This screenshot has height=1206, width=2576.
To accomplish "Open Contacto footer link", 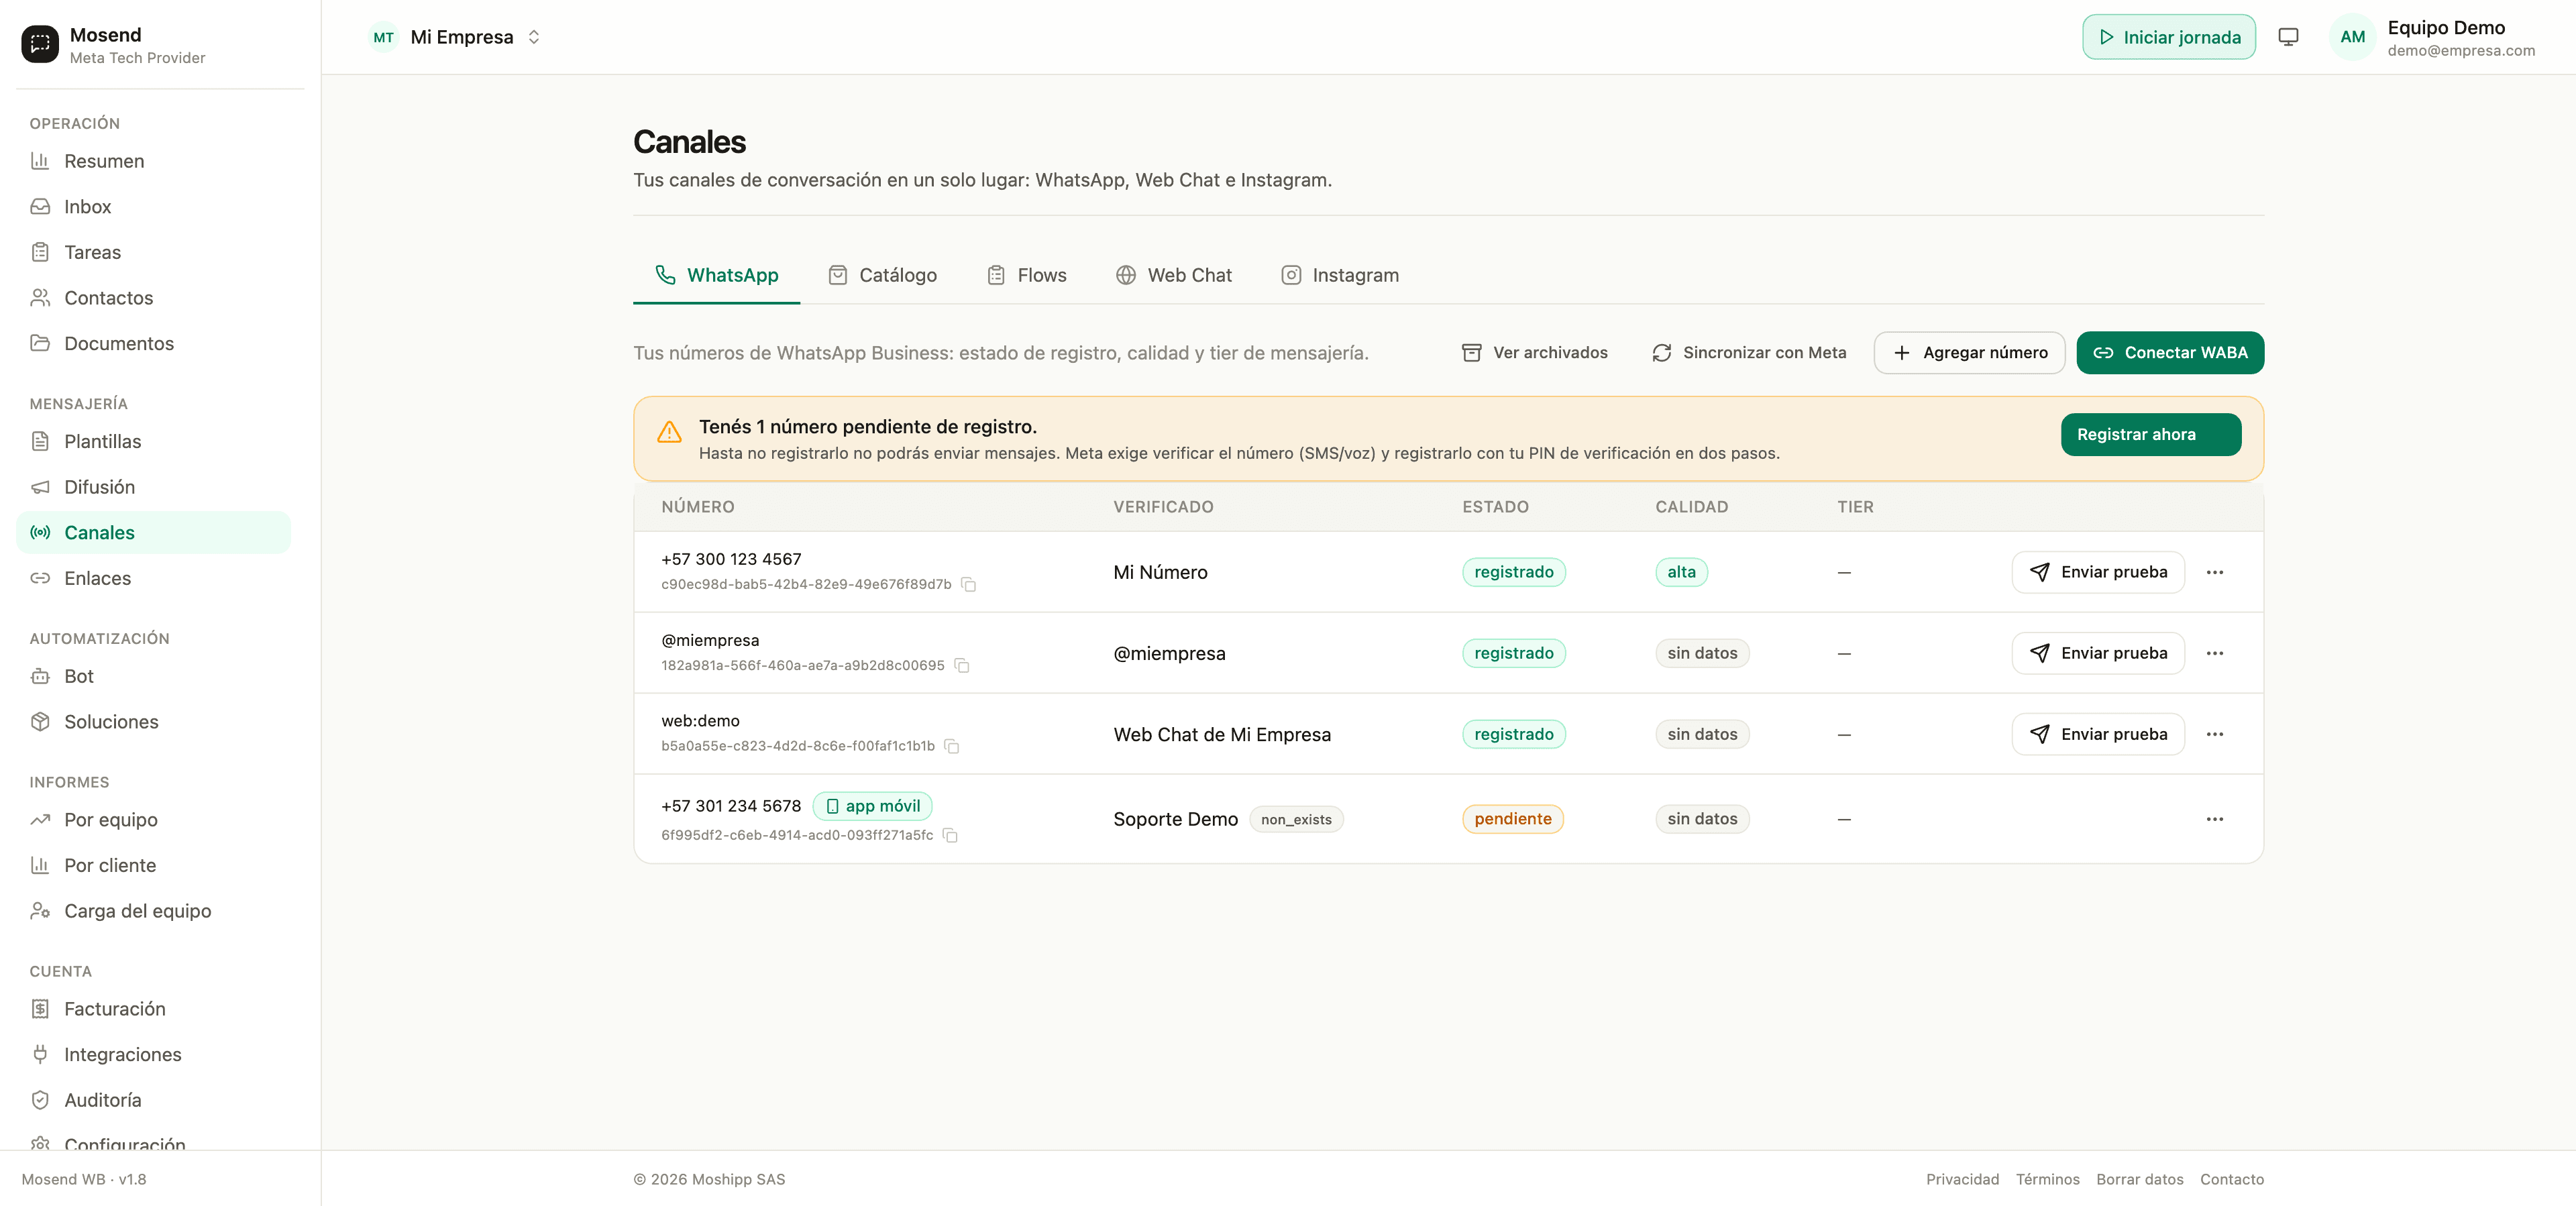I will (2231, 1179).
